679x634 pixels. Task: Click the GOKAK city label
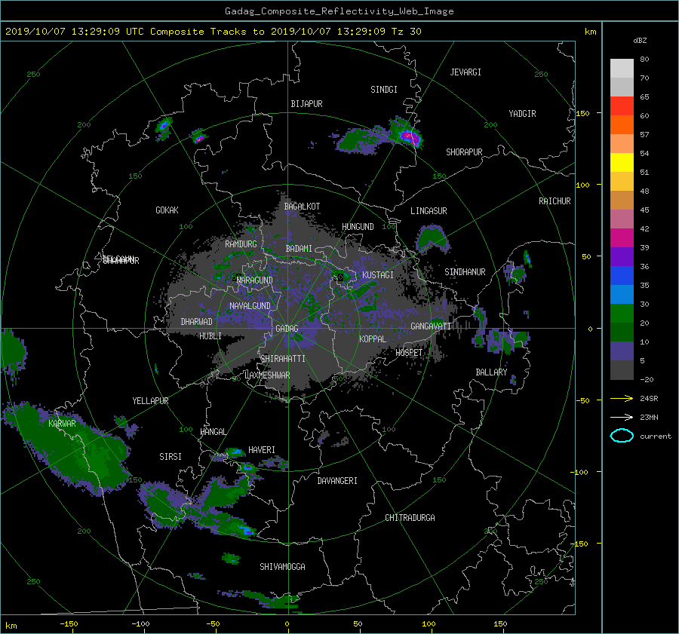[167, 210]
